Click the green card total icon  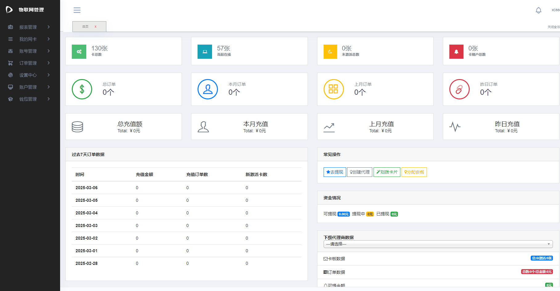79,52
